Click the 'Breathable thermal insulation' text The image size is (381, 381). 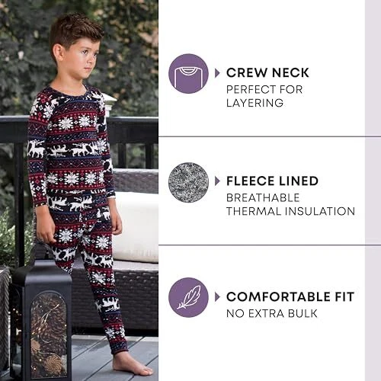290,205
